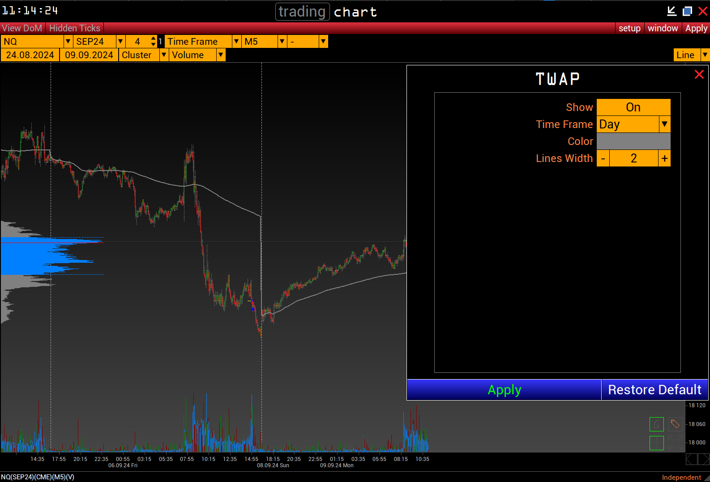This screenshot has height=482, width=710.
Task: Click the G icon on the chart
Action: click(x=656, y=424)
